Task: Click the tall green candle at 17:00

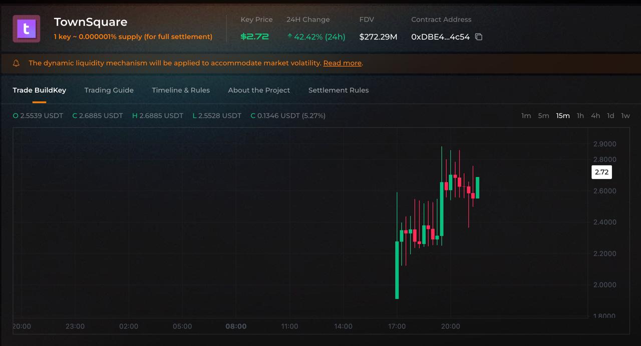Action: (397, 270)
